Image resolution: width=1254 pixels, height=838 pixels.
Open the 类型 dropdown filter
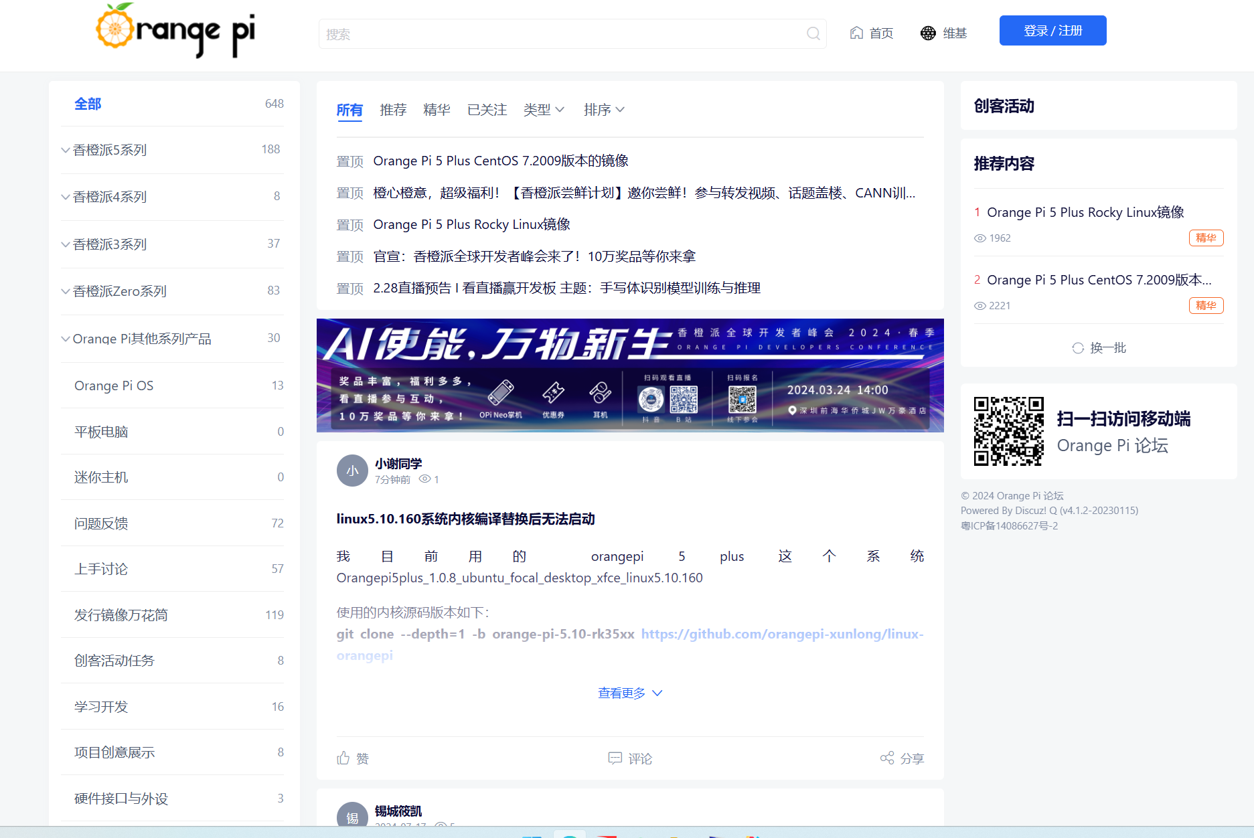544,110
